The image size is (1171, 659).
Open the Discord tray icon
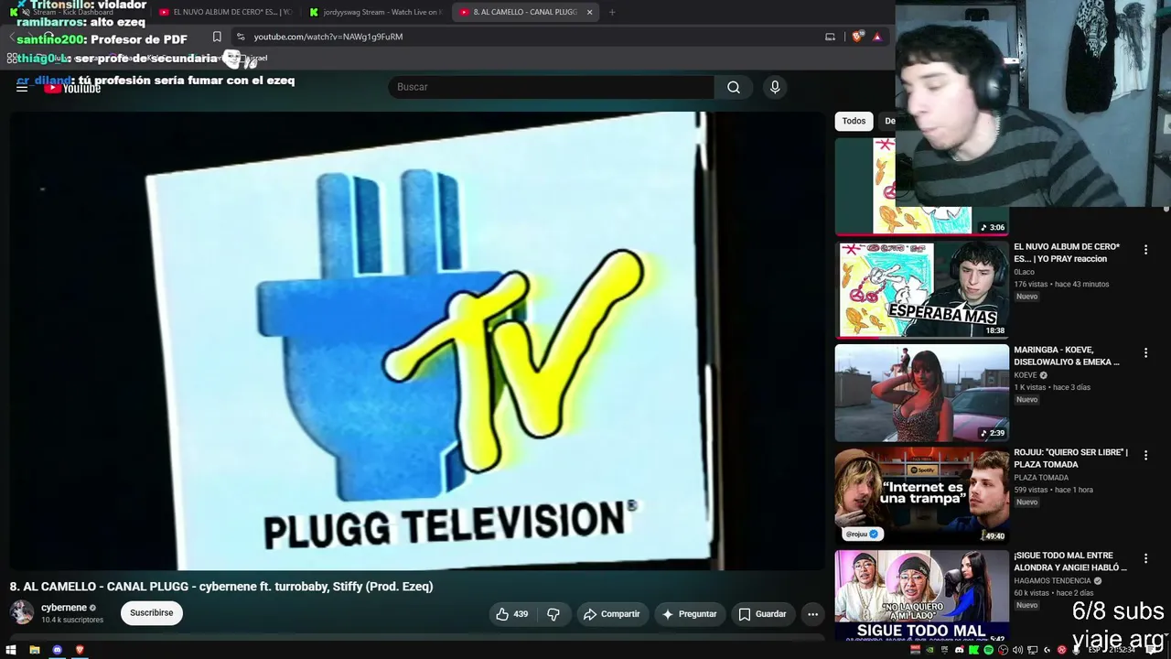[x=960, y=650]
